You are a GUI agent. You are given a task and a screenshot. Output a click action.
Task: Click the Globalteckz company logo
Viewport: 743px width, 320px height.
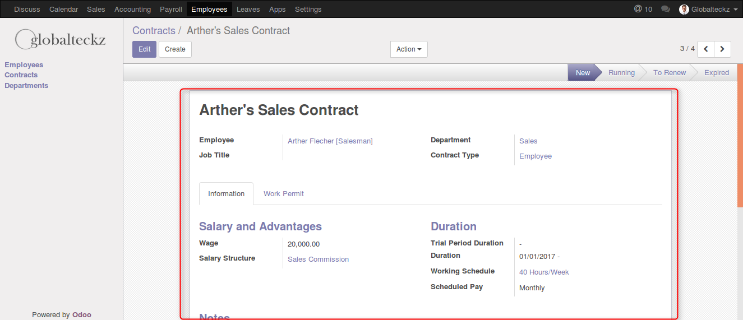(61, 39)
